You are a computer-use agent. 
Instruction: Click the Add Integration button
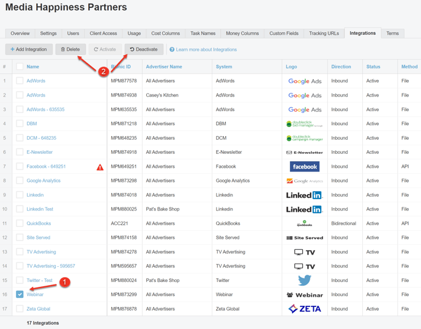(x=29, y=49)
